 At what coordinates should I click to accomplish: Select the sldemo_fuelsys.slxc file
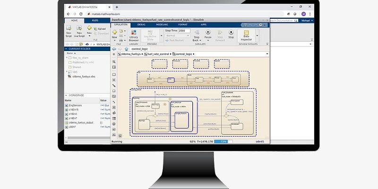click(82, 77)
